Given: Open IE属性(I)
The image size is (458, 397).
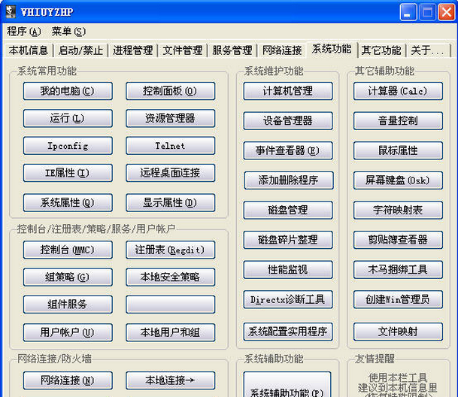Looking at the screenshot, I should (68, 173).
